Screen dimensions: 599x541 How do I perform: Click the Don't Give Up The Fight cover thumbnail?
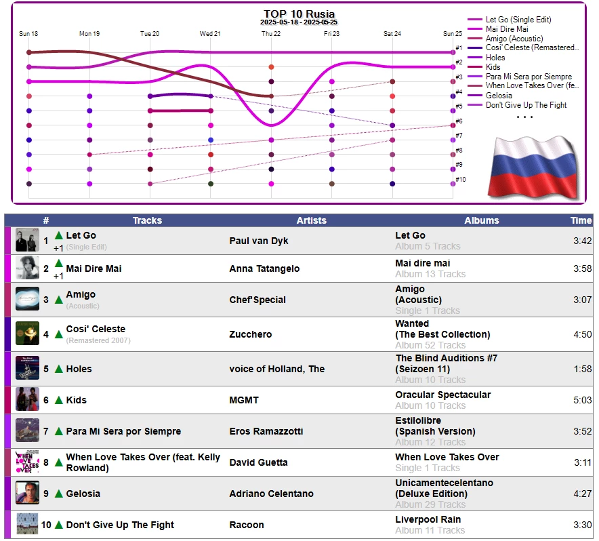point(27,524)
